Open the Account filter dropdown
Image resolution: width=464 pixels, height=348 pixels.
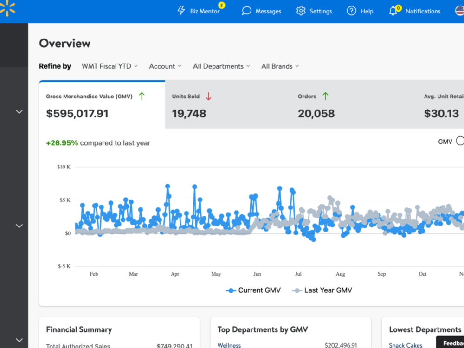tap(165, 66)
